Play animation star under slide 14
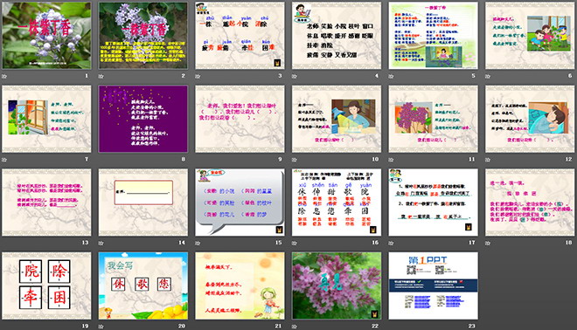This screenshot has width=577, height=330. [101, 244]
